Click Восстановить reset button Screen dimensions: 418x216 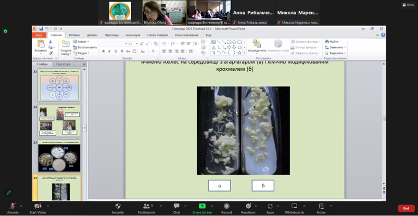[x=85, y=47]
